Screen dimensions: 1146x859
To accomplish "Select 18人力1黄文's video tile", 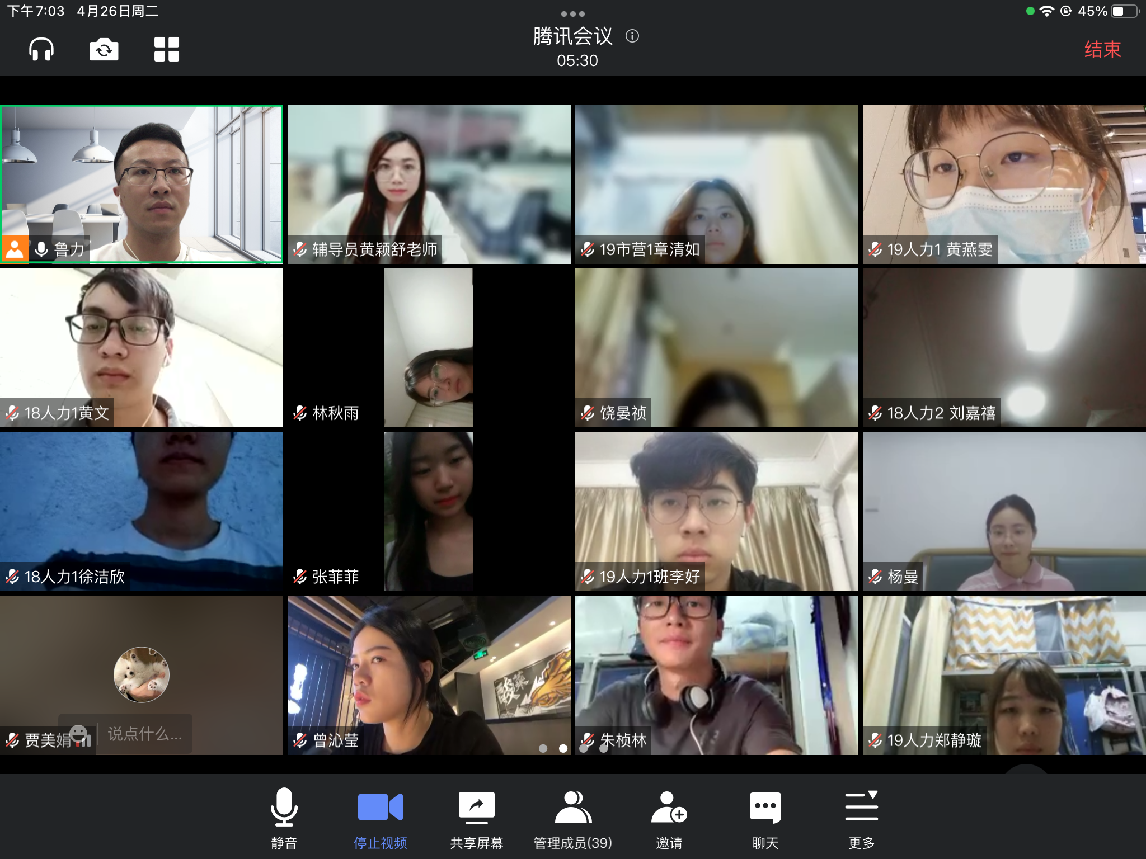I will (x=142, y=348).
